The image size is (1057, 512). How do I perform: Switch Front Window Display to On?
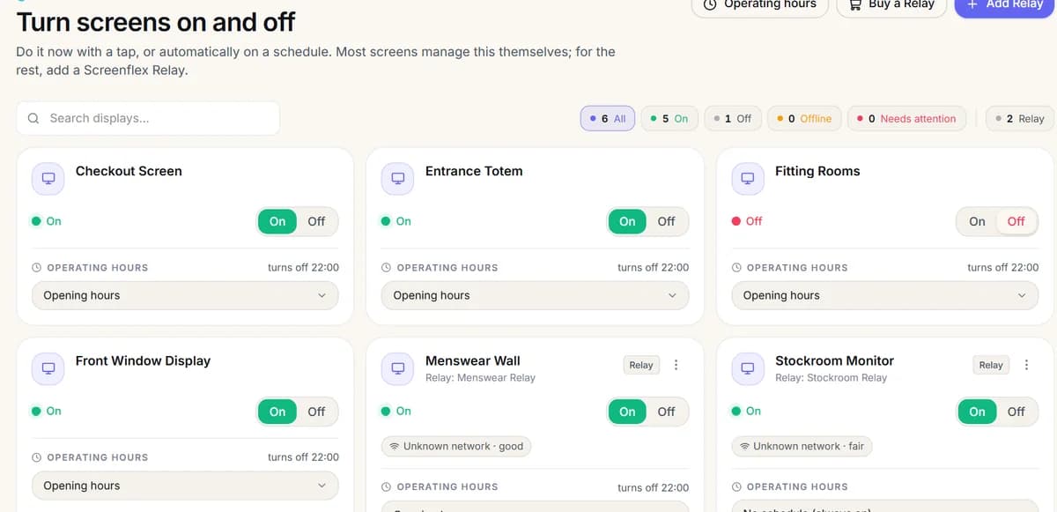click(x=277, y=412)
